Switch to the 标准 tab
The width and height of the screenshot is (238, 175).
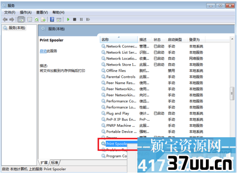[x=55, y=162]
